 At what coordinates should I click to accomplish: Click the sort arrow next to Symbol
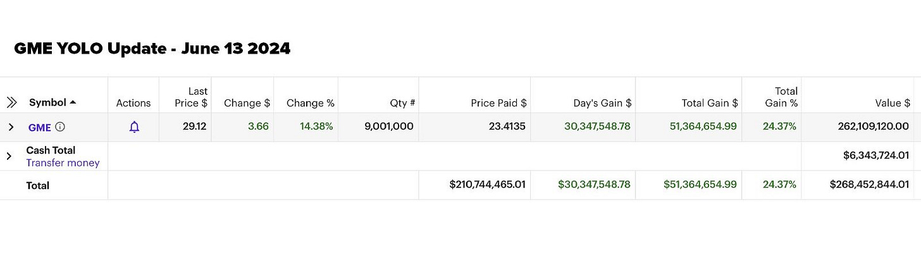tap(73, 102)
